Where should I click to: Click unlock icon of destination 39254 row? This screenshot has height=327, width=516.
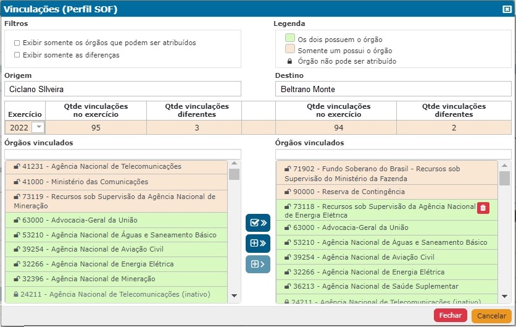(288, 257)
